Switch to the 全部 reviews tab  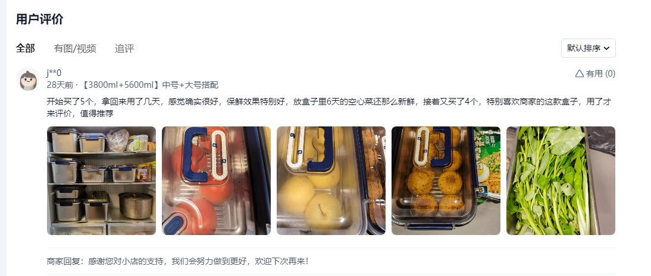(x=26, y=49)
